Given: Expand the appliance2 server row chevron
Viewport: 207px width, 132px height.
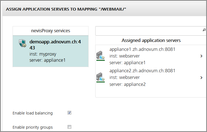Looking at the screenshot, I should 201,78.
